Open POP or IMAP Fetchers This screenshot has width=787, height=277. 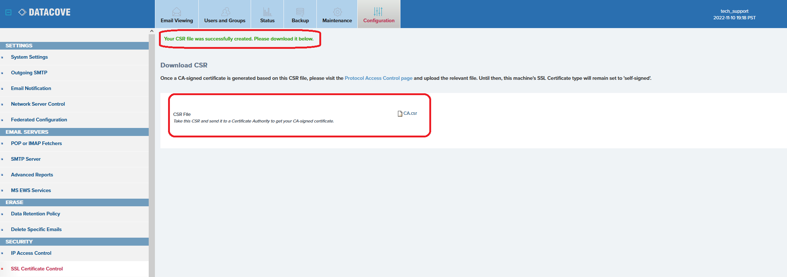pyautogui.click(x=36, y=143)
